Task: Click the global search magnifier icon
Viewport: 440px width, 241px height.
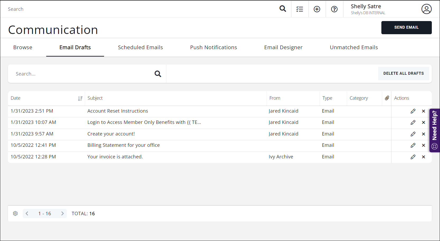Action: (283, 9)
